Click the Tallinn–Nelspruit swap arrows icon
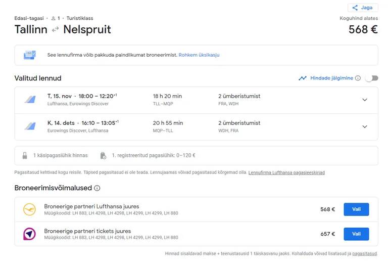 coord(55,29)
